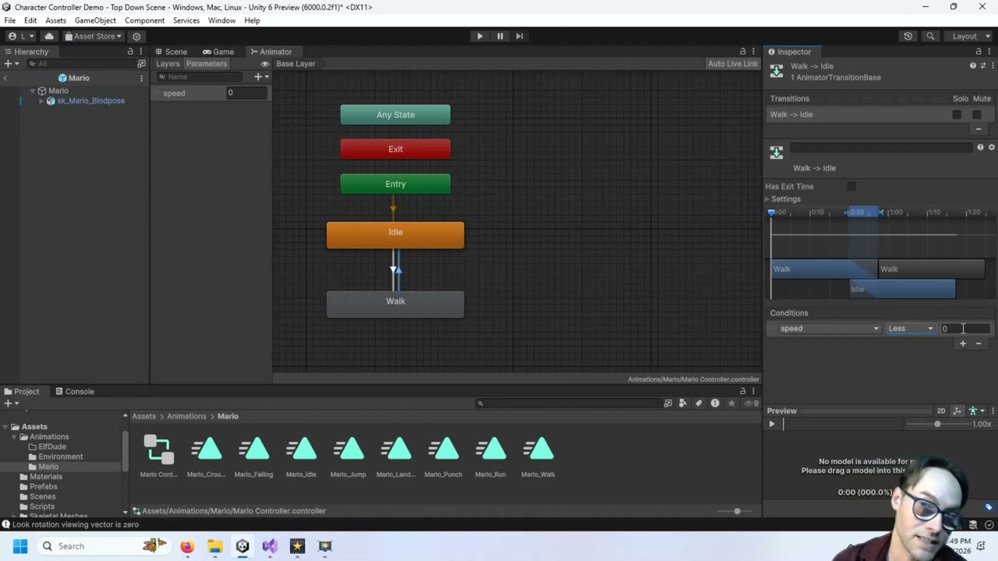Open the Undo History icon

click(x=908, y=36)
